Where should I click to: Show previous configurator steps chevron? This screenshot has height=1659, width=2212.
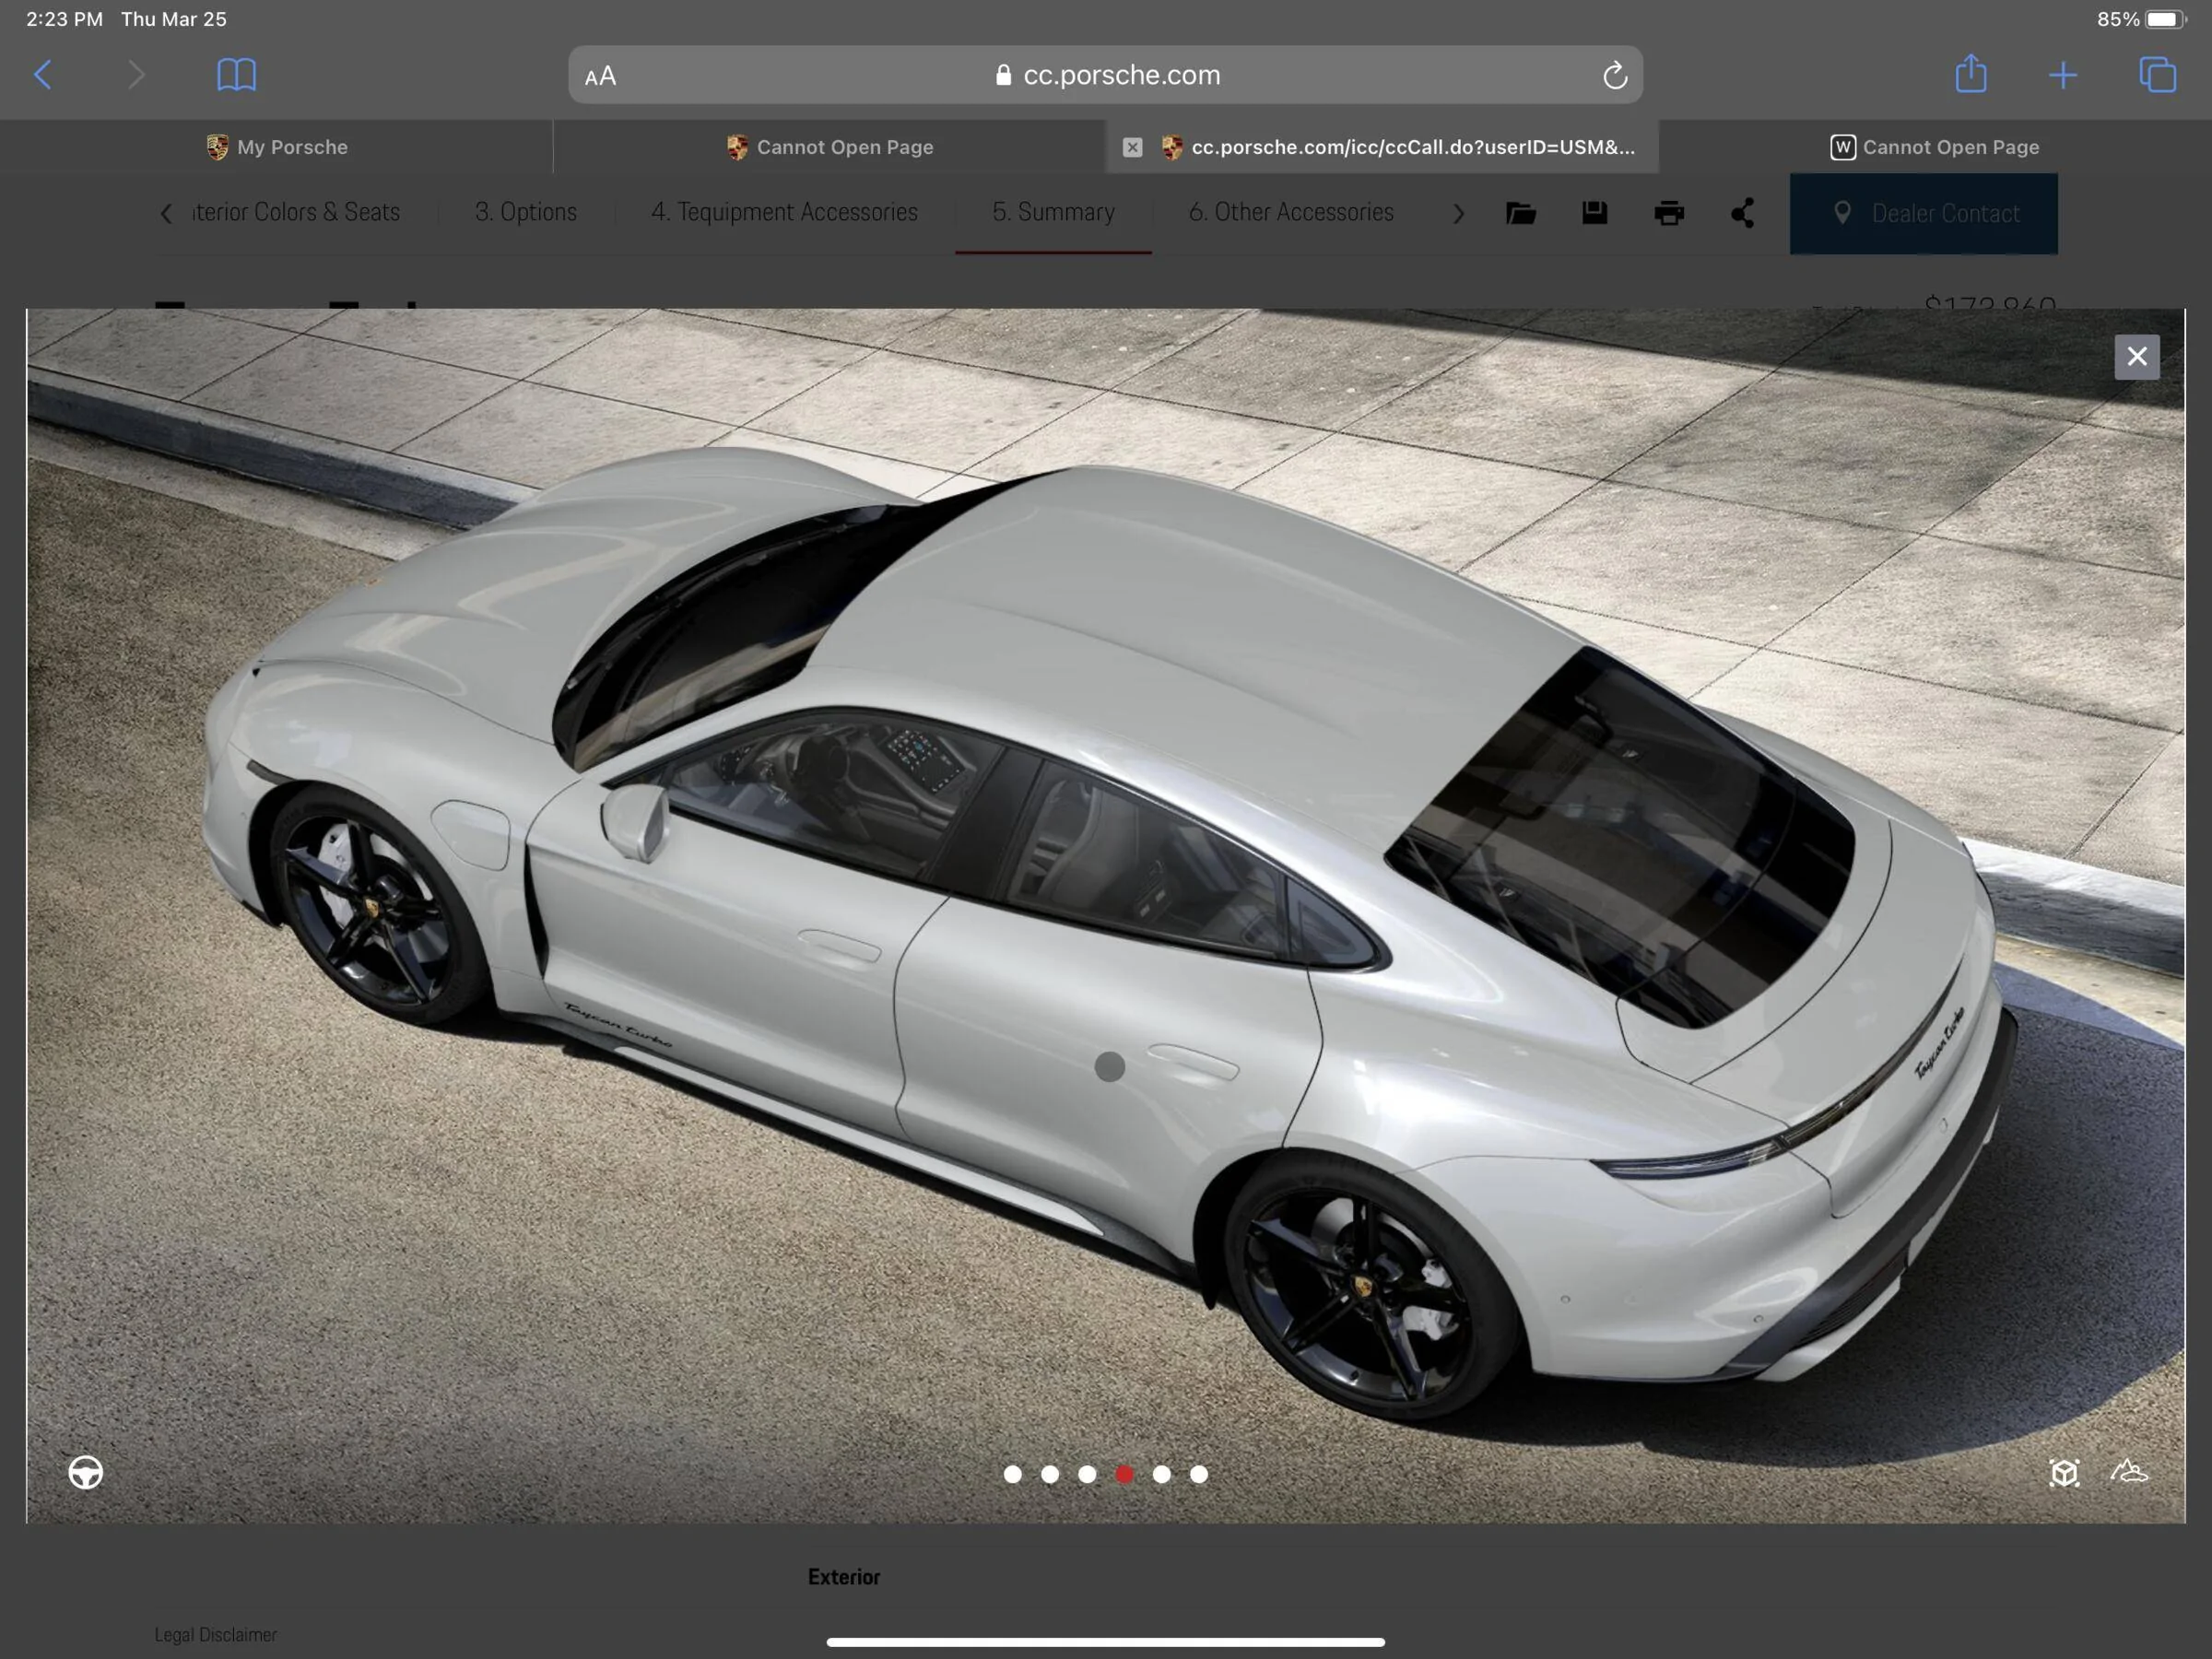coord(167,213)
